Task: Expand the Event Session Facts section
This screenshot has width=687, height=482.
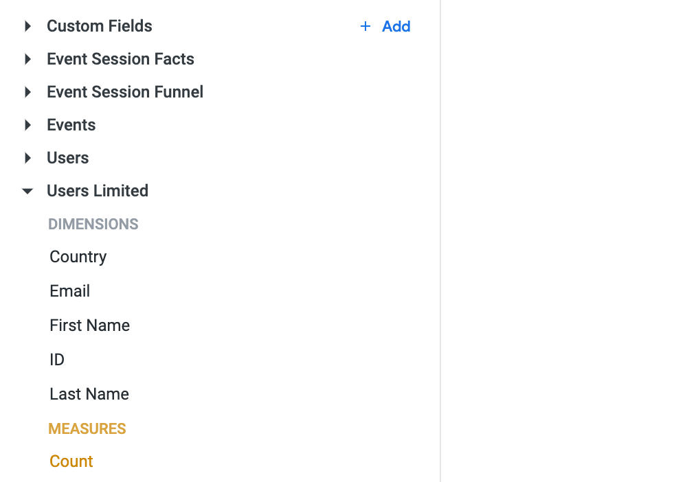Action: coord(27,59)
